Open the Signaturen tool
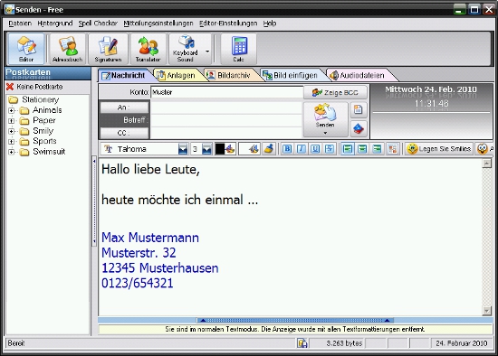 [x=108, y=49]
